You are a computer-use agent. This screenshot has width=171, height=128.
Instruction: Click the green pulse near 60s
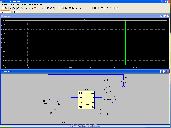point(71,43)
